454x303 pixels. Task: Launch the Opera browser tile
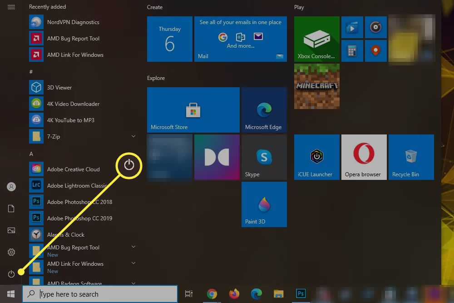(x=364, y=157)
